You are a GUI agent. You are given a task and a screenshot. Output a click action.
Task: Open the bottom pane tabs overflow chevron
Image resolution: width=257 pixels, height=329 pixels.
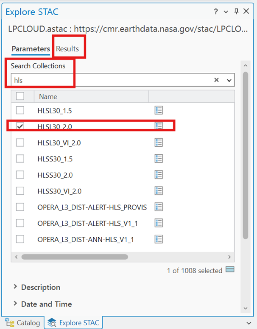249,323
